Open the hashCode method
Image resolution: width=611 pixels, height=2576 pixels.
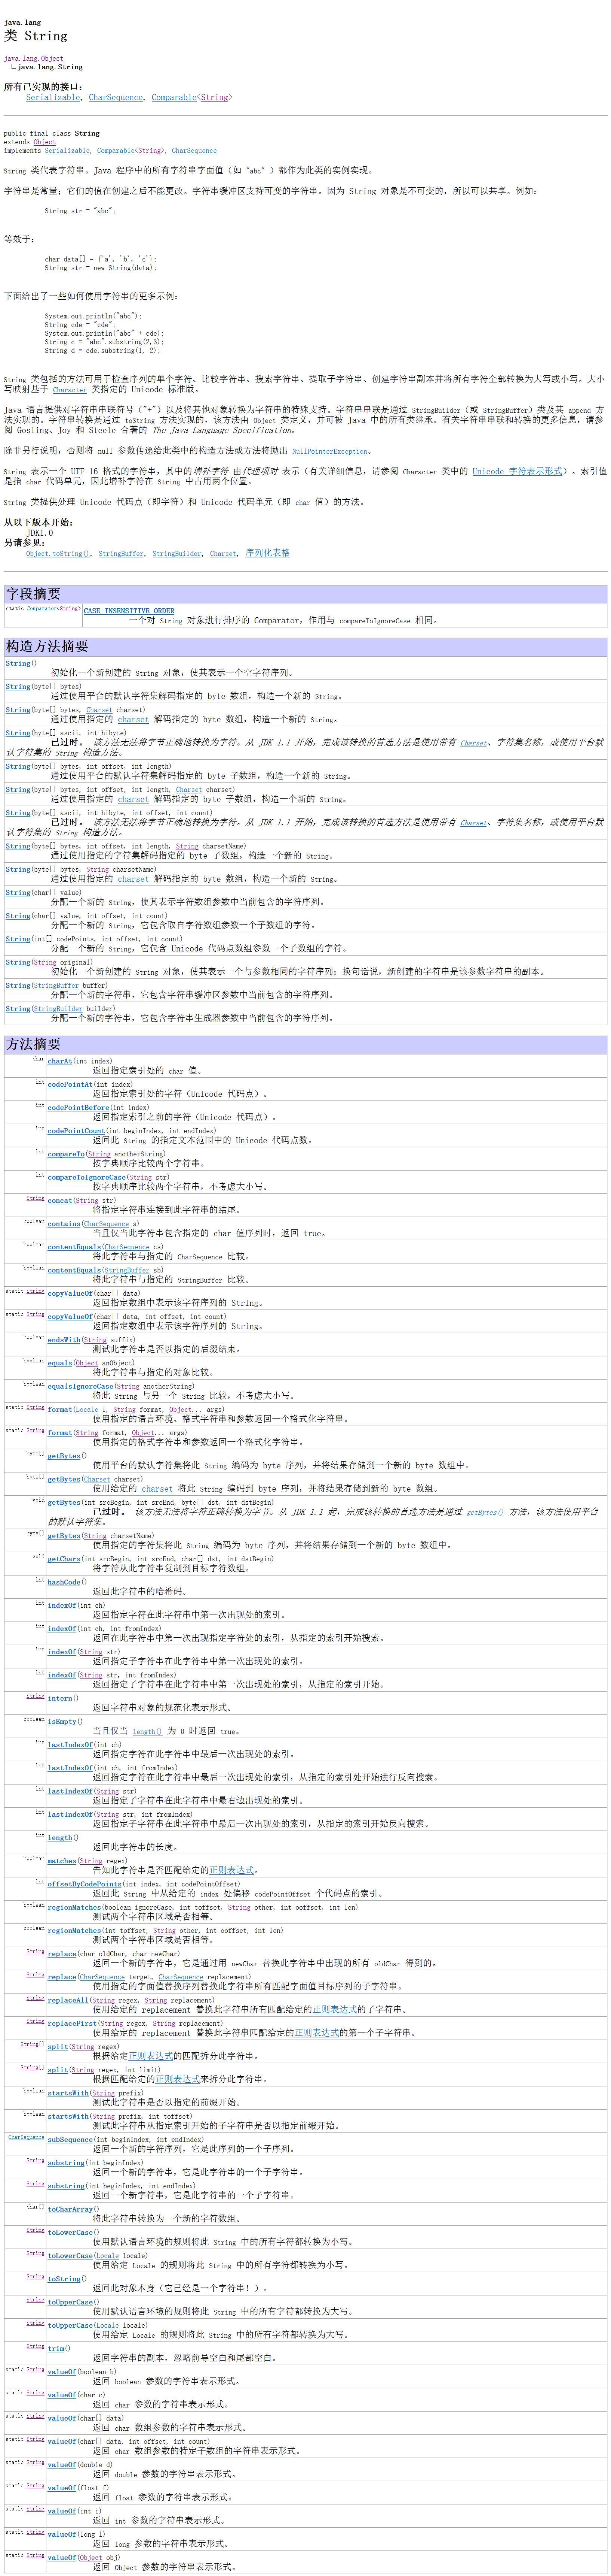pos(64,1581)
